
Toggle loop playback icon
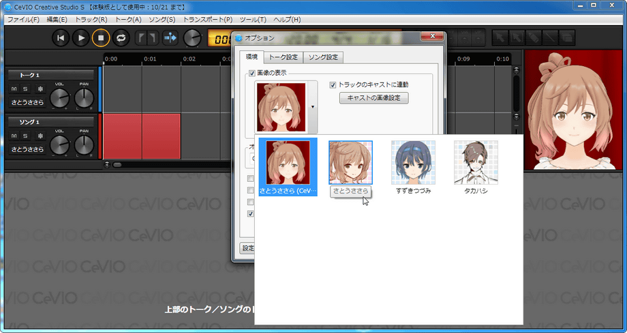click(x=121, y=38)
